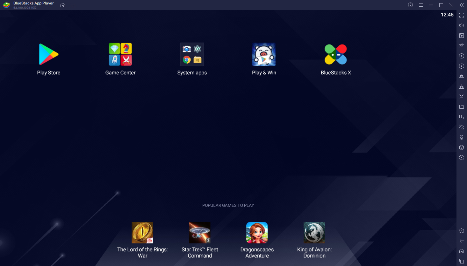Click the BlueStacks logo in the title bar

pos(6,5)
